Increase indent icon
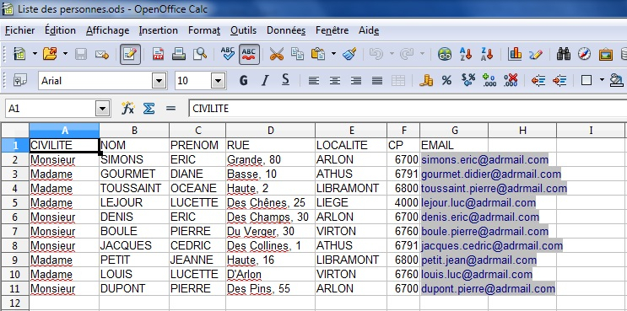The width and height of the screenshot is (627, 311). 559,81
